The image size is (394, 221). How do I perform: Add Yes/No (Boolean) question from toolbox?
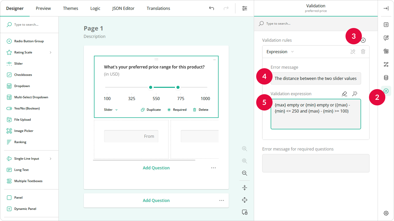tap(27, 108)
